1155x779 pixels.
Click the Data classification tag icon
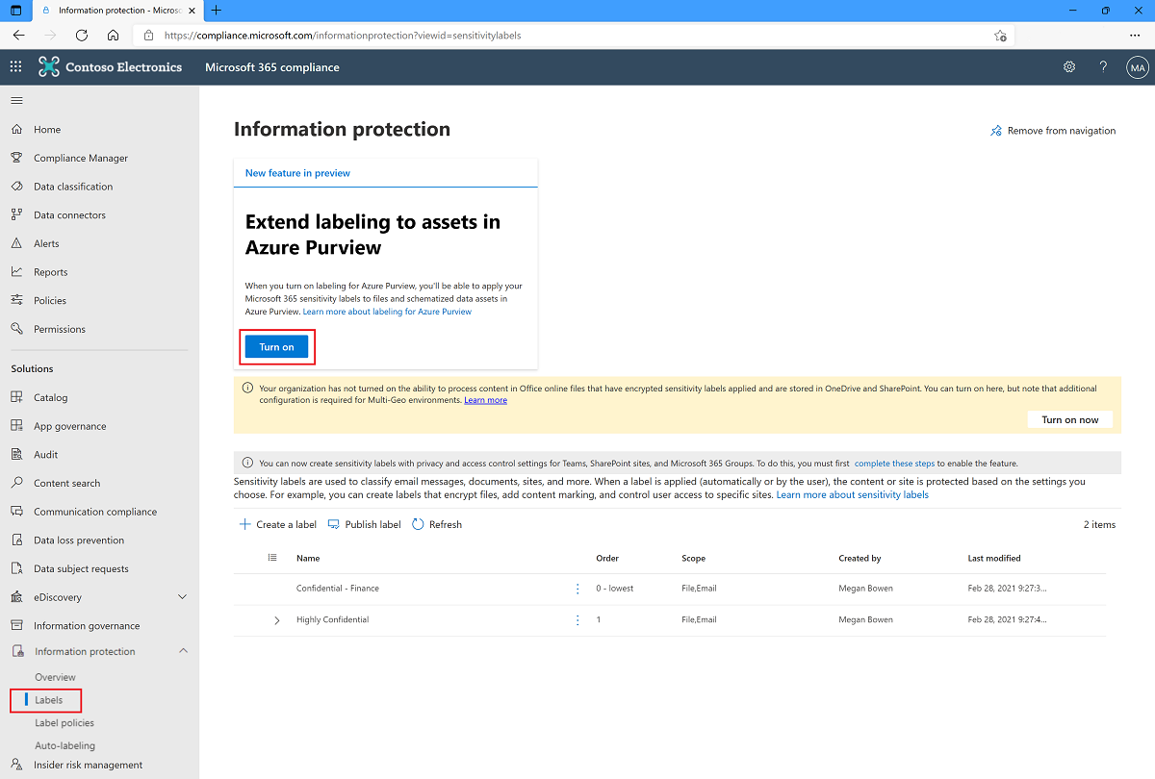tap(16, 187)
